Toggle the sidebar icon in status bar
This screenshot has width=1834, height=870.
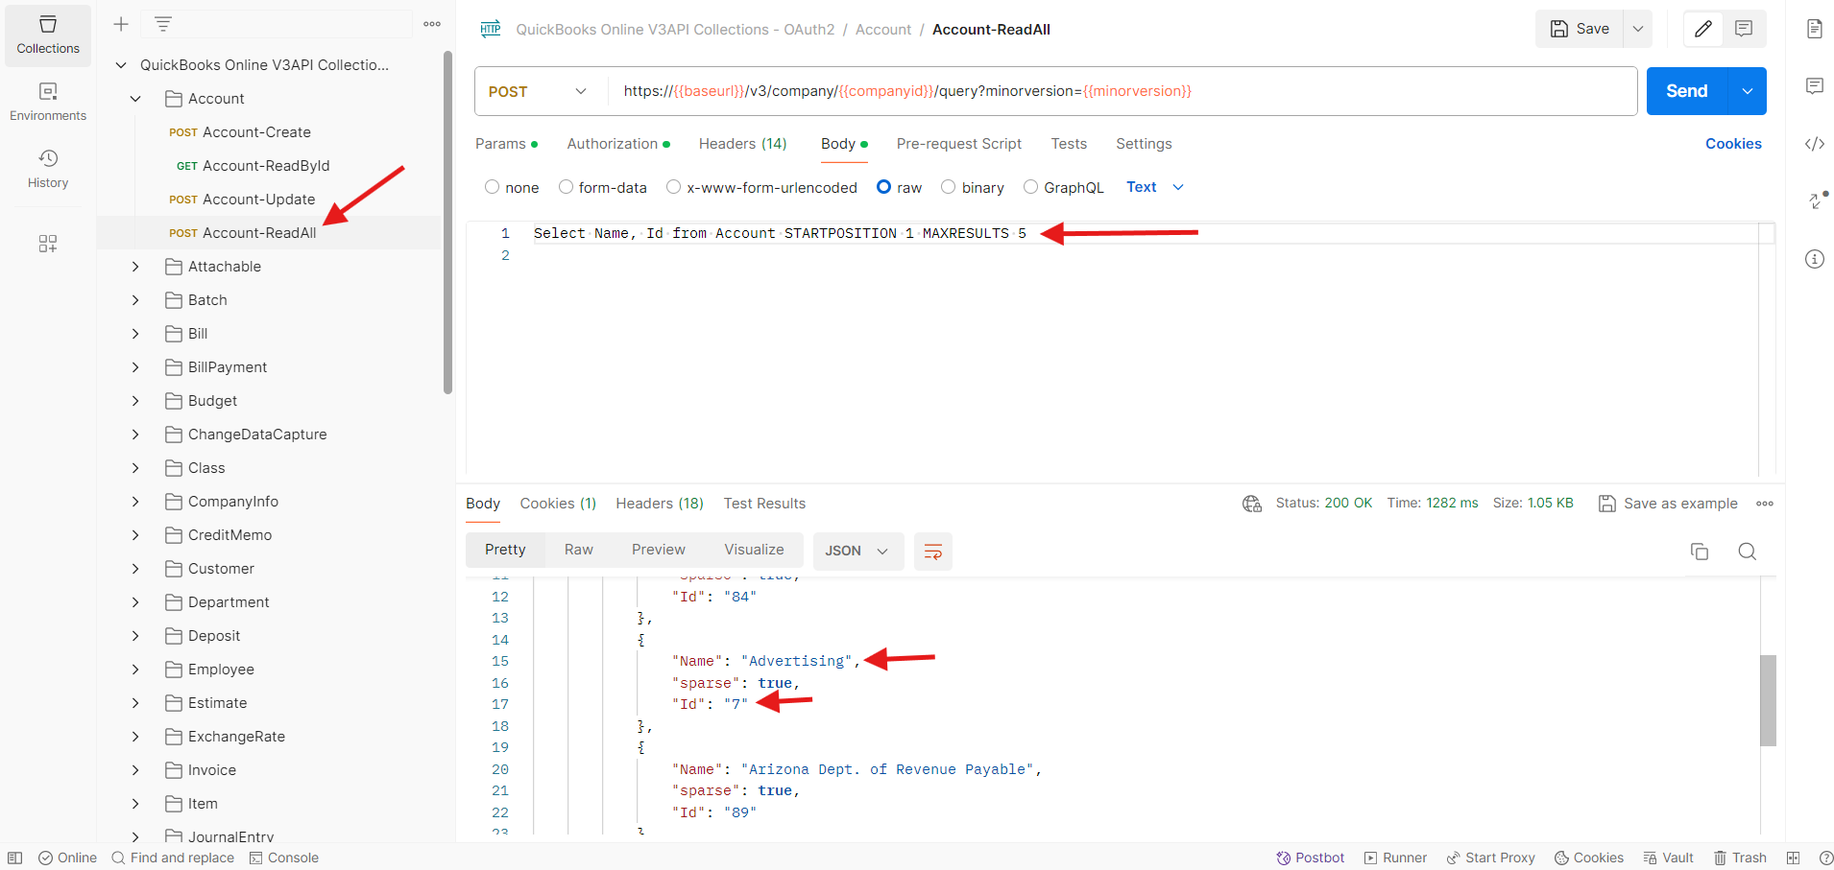(x=15, y=858)
